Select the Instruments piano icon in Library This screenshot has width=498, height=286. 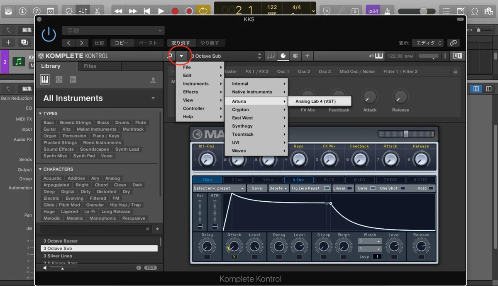click(44, 80)
